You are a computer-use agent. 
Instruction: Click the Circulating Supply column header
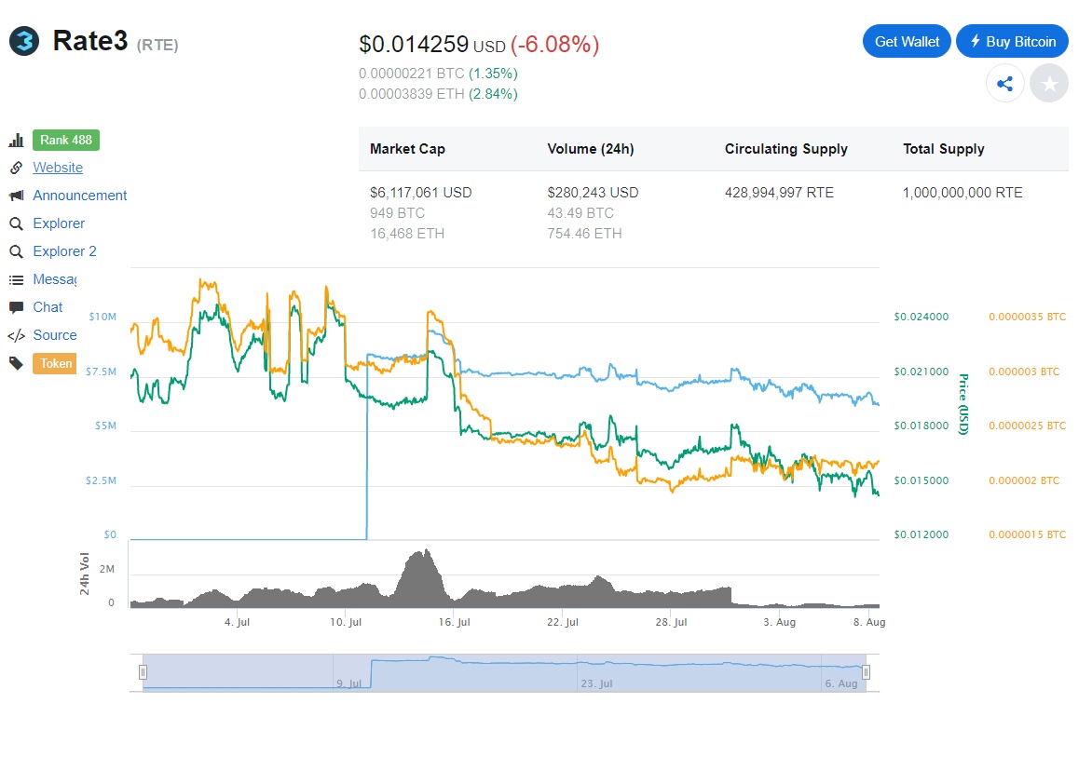(x=786, y=149)
